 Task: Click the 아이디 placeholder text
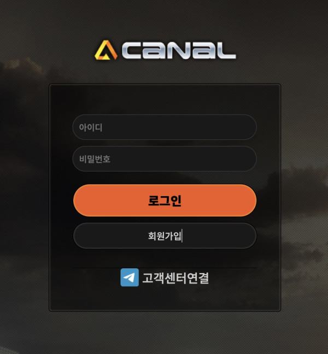[91, 127]
